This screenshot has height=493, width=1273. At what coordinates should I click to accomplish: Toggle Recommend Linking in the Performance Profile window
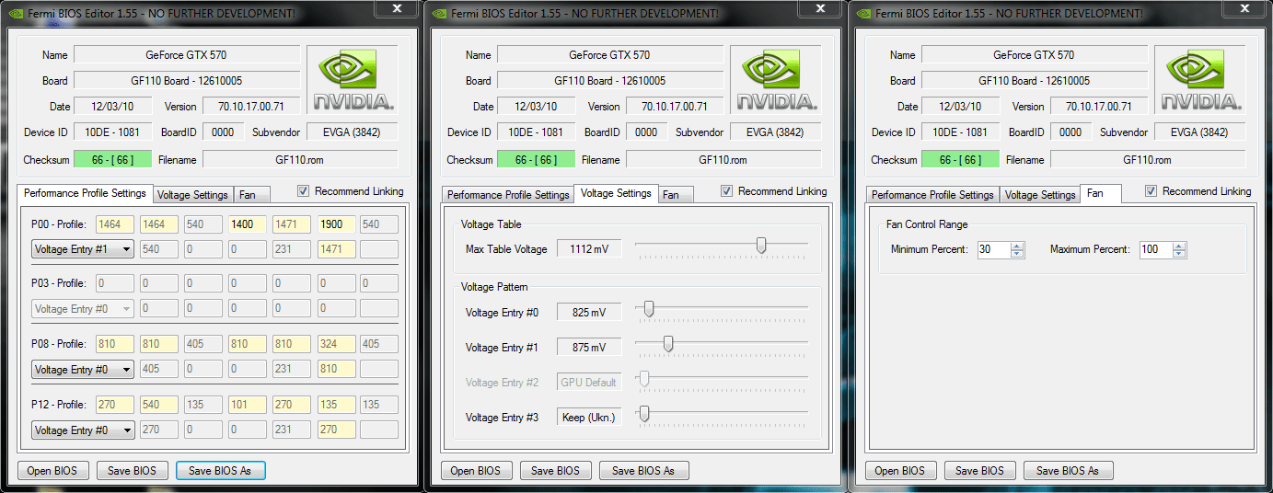[304, 191]
